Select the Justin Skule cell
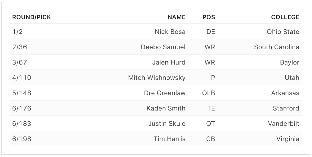Image resolution: width=312 pixels, height=157 pixels. [x=167, y=124]
